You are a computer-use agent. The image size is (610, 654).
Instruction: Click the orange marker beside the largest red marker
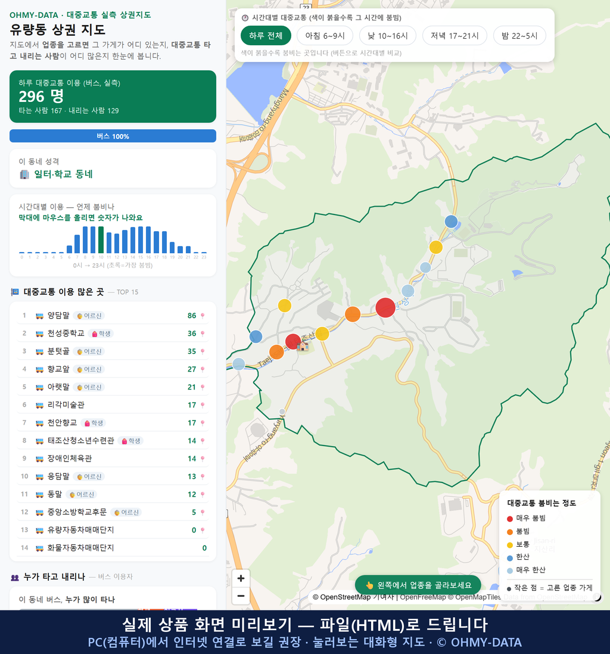click(353, 314)
